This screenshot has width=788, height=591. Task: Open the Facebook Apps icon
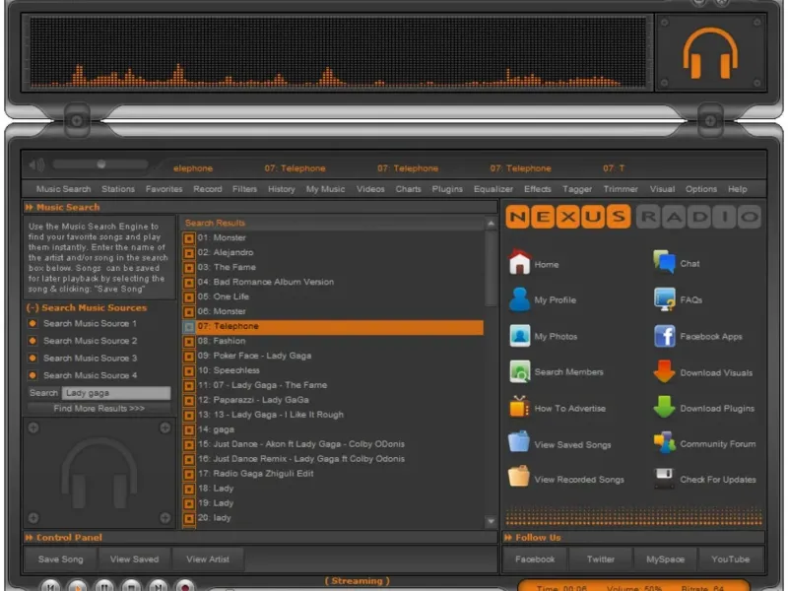click(x=664, y=336)
